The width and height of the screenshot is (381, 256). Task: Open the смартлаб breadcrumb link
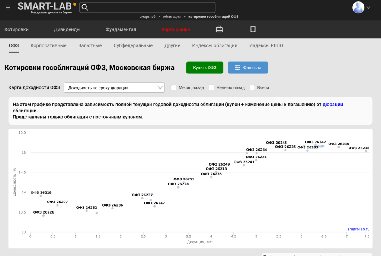[147, 16]
